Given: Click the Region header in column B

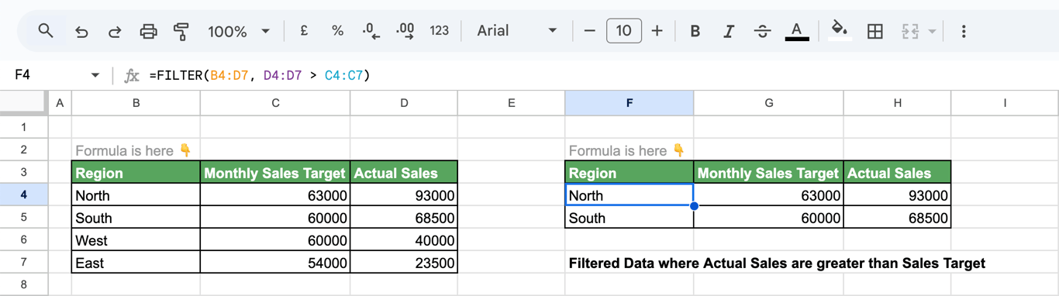Looking at the screenshot, I should 136,173.
